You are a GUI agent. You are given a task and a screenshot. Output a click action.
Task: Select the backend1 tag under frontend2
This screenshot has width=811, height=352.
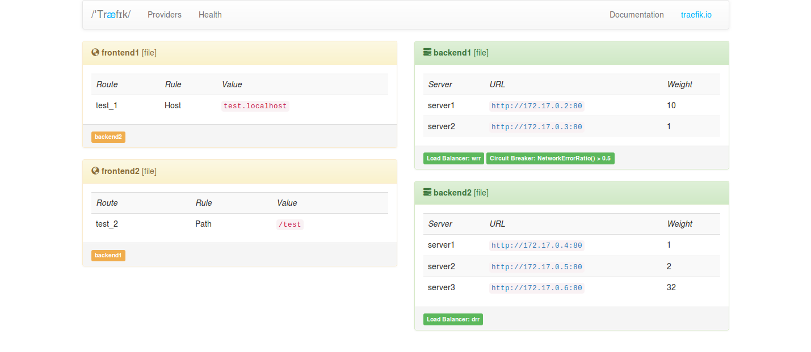[x=108, y=255]
